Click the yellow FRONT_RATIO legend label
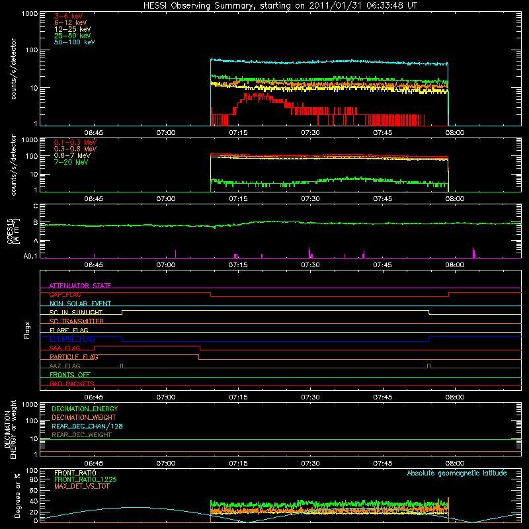The height and width of the screenshot is (529, 529). tap(75, 473)
